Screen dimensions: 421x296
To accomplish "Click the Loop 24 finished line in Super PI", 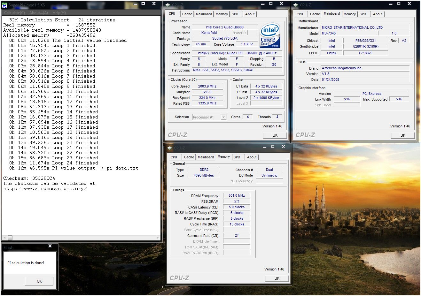I will click(54, 163).
